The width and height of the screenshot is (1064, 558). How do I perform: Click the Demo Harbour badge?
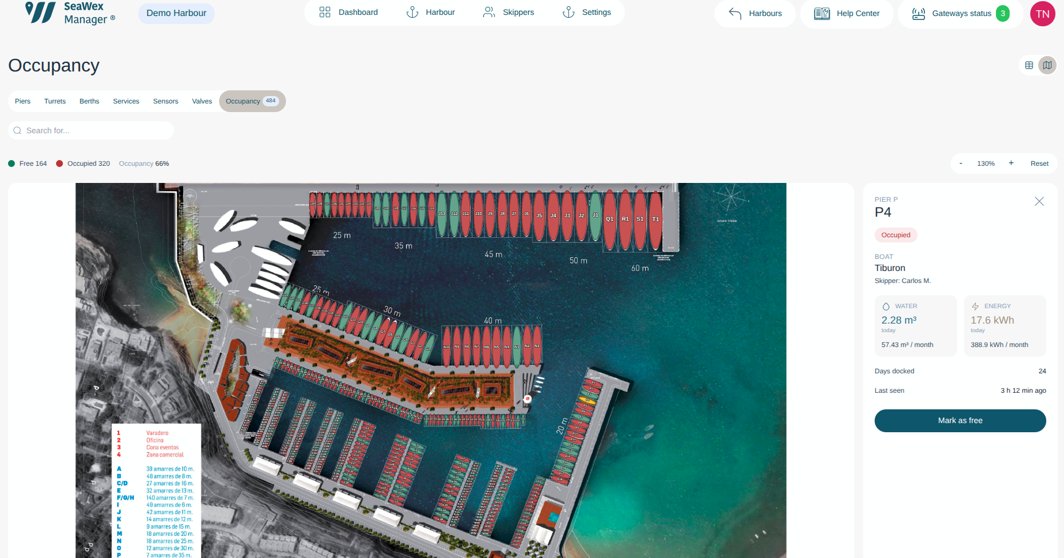pyautogui.click(x=176, y=13)
